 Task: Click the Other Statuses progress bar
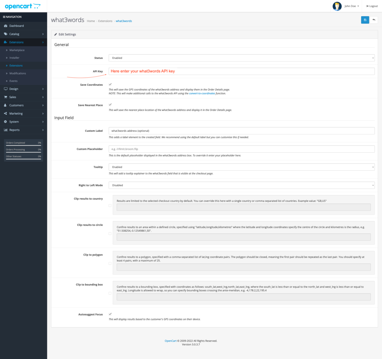[x=23, y=159]
